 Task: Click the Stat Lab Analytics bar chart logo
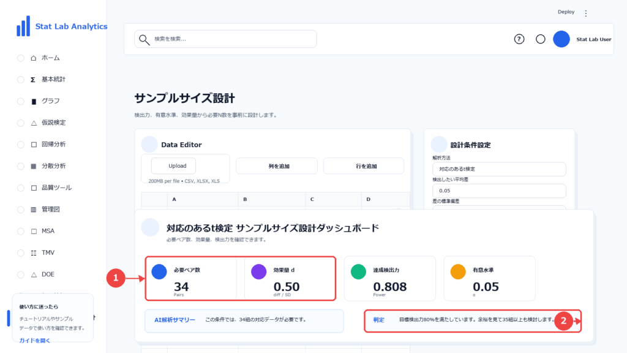(23, 26)
